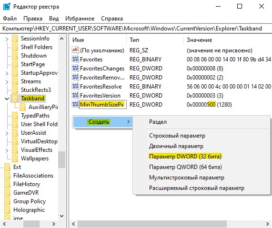Select the FileHistory tree item
The image size is (272, 228).
27,184
